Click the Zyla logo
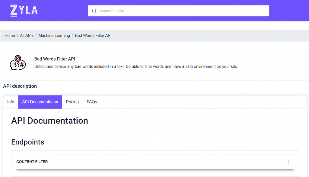 click(x=24, y=11)
